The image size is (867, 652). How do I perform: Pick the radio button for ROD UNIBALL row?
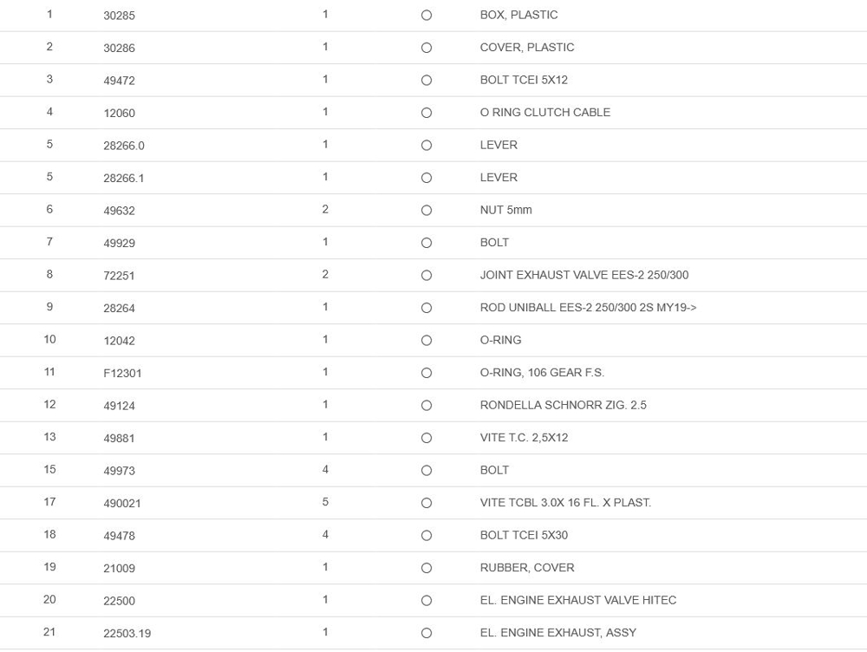[426, 308]
